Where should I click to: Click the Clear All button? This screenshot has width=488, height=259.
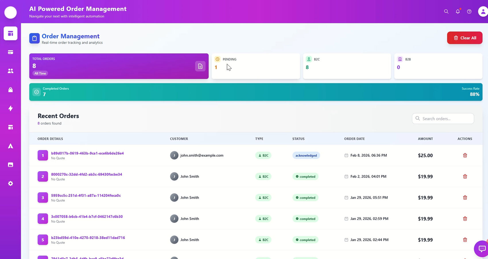click(x=464, y=38)
